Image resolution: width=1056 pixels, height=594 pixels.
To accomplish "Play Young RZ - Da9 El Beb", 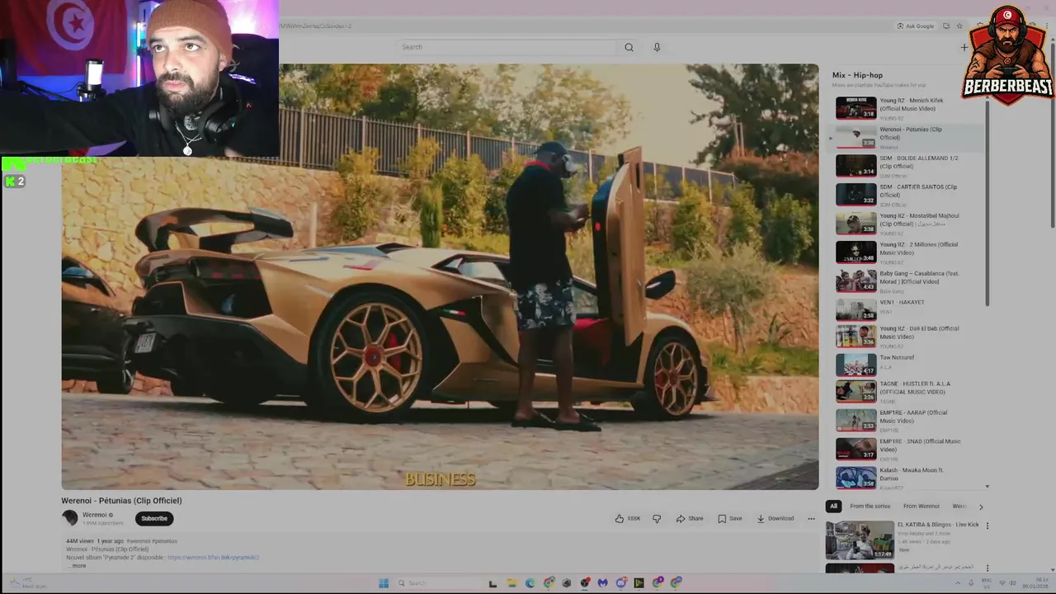I will coord(906,336).
